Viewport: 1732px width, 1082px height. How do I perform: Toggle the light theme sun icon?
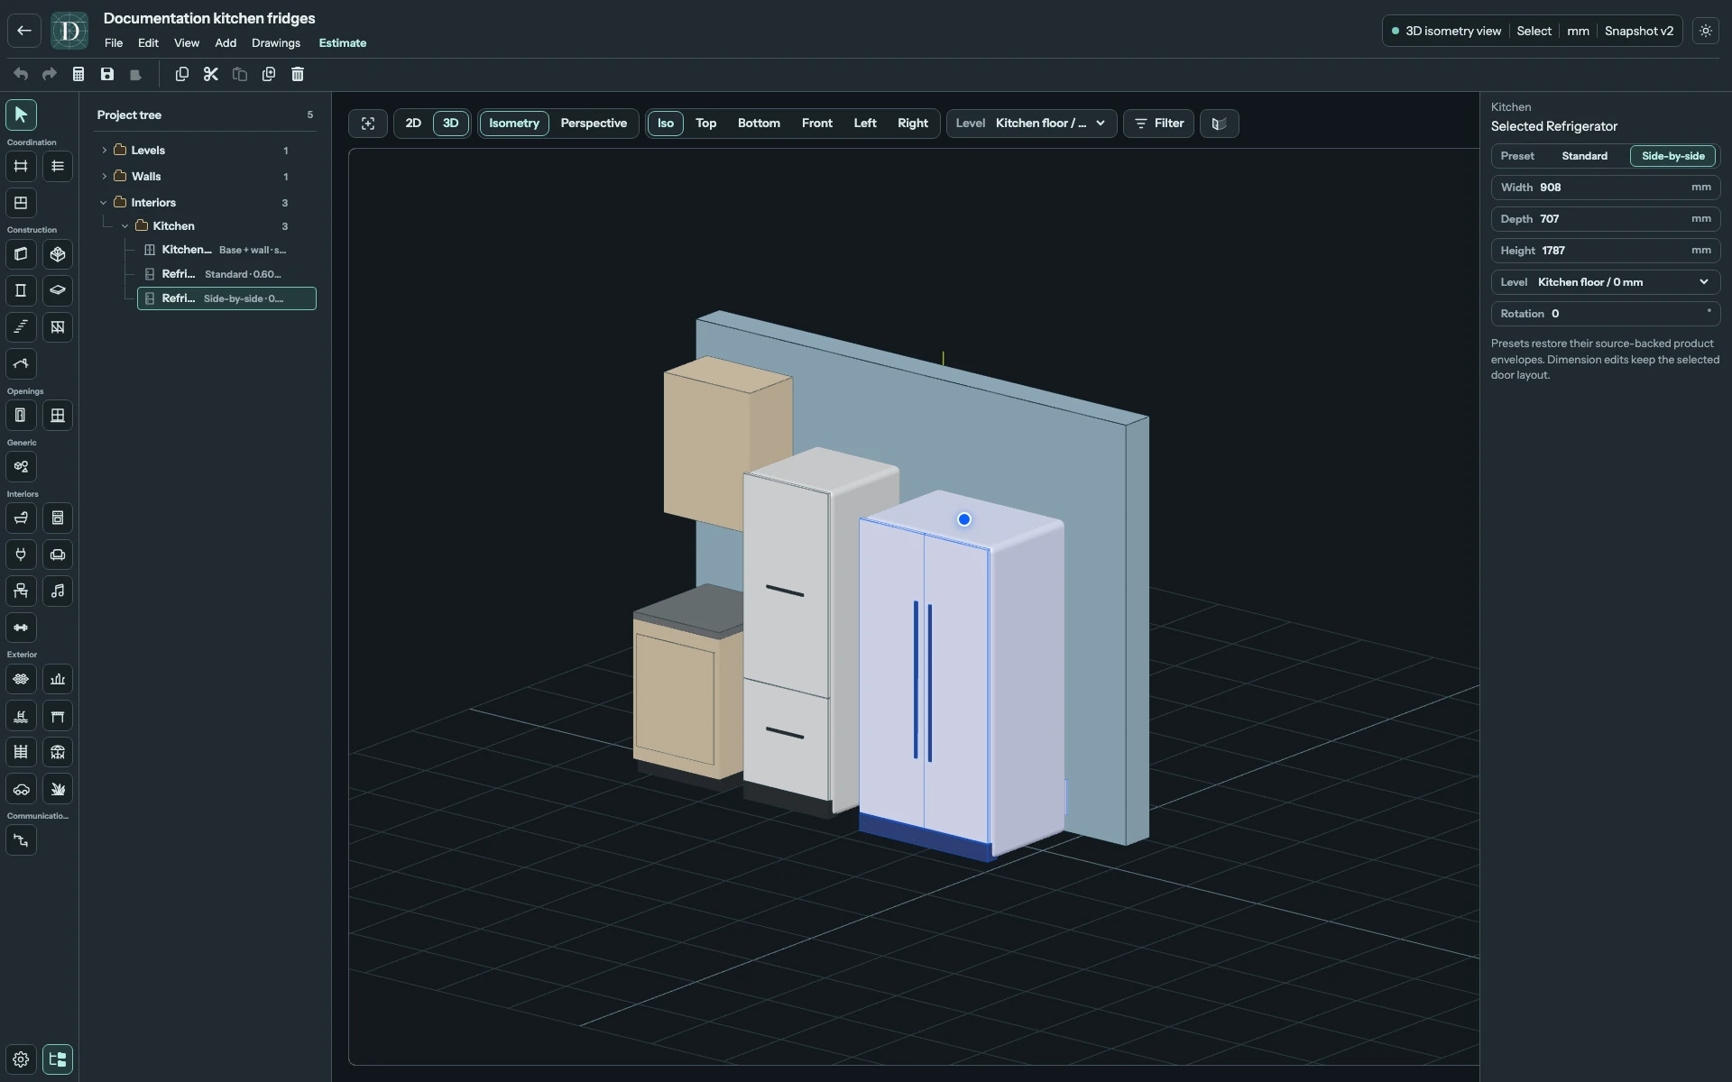(x=1706, y=31)
